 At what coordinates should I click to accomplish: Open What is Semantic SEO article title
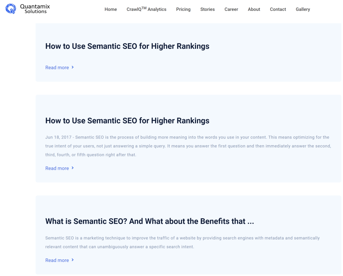point(150,221)
